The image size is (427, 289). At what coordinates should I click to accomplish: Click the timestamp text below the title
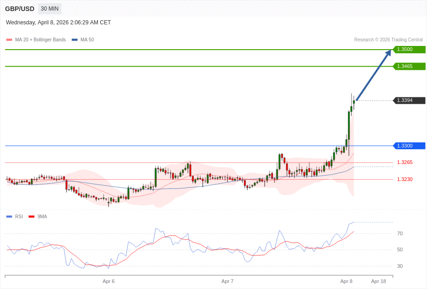(x=57, y=22)
